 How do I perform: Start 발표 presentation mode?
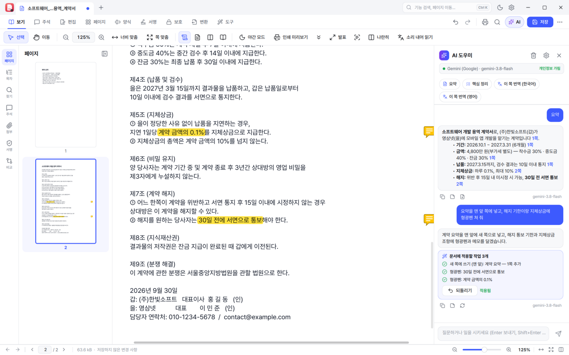[338, 37]
